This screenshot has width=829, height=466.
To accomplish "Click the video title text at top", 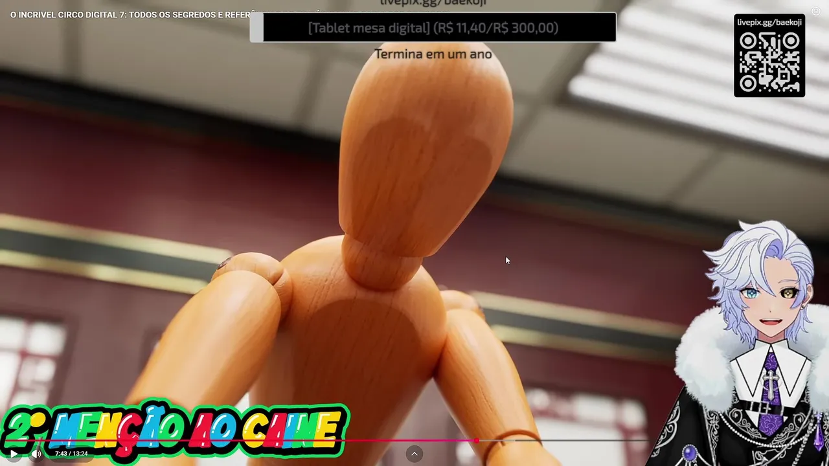I will 130,15.
